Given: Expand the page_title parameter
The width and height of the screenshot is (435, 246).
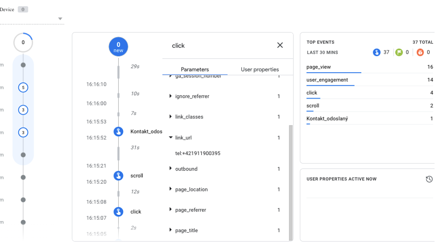Looking at the screenshot, I should coord(171,230).
